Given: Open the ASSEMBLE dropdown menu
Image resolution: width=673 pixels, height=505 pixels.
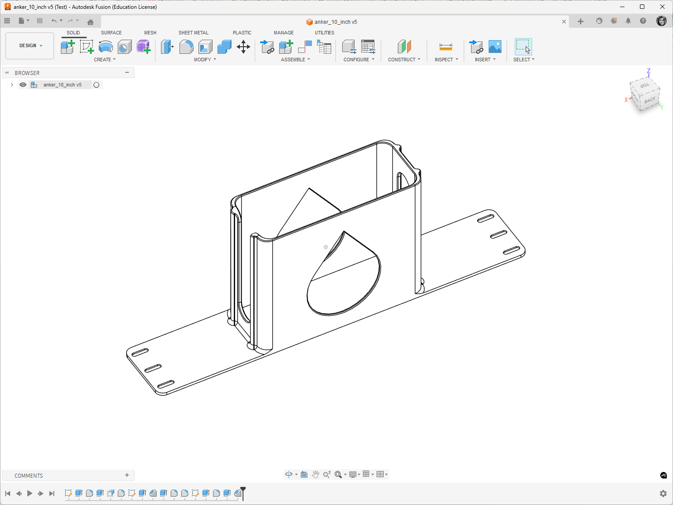Looking at the screenshot, I should [295, 60].
